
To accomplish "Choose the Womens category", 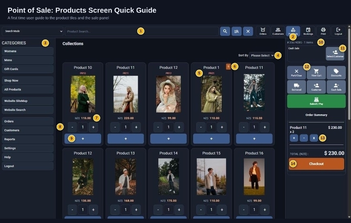I will 28,51.
